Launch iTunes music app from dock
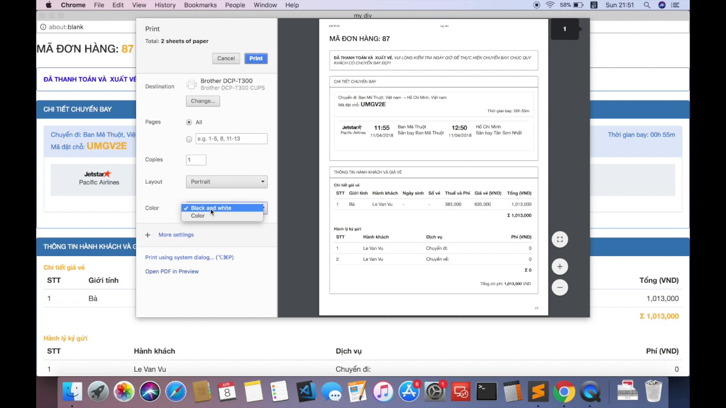726x408 pixels. tap(383, 391)
